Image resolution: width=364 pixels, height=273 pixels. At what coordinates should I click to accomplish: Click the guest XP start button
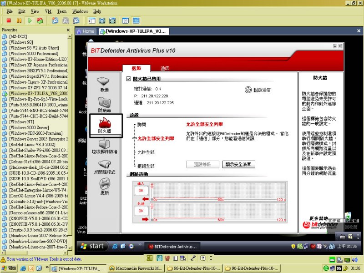(93, 246)
